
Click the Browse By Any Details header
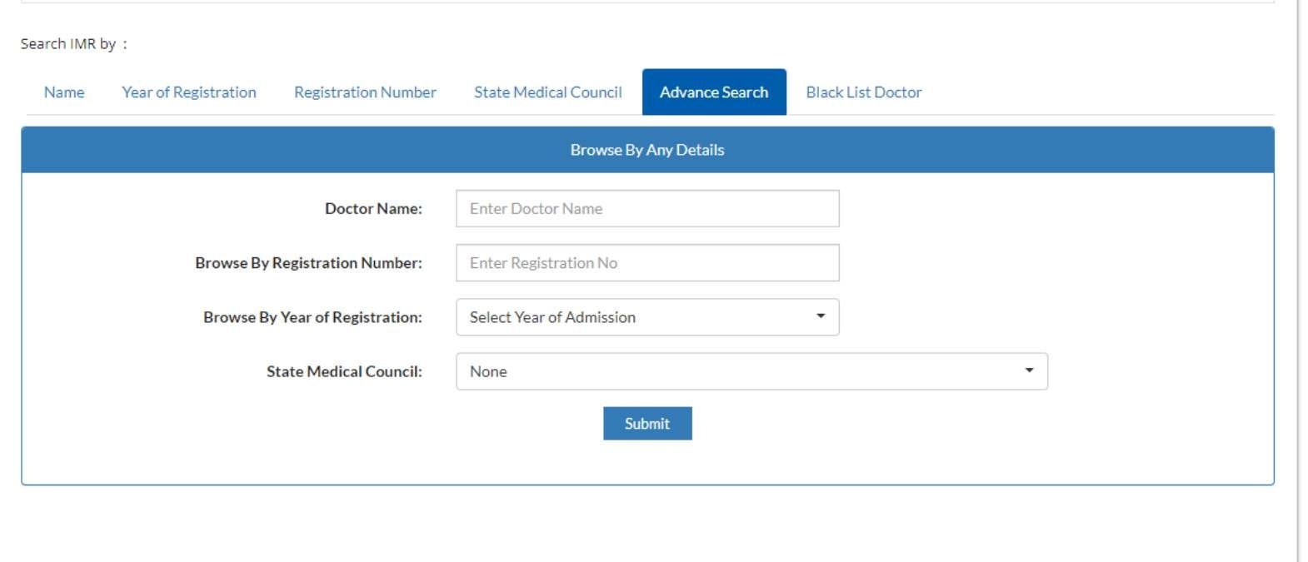pyautogui.click(x=647, y=150)
